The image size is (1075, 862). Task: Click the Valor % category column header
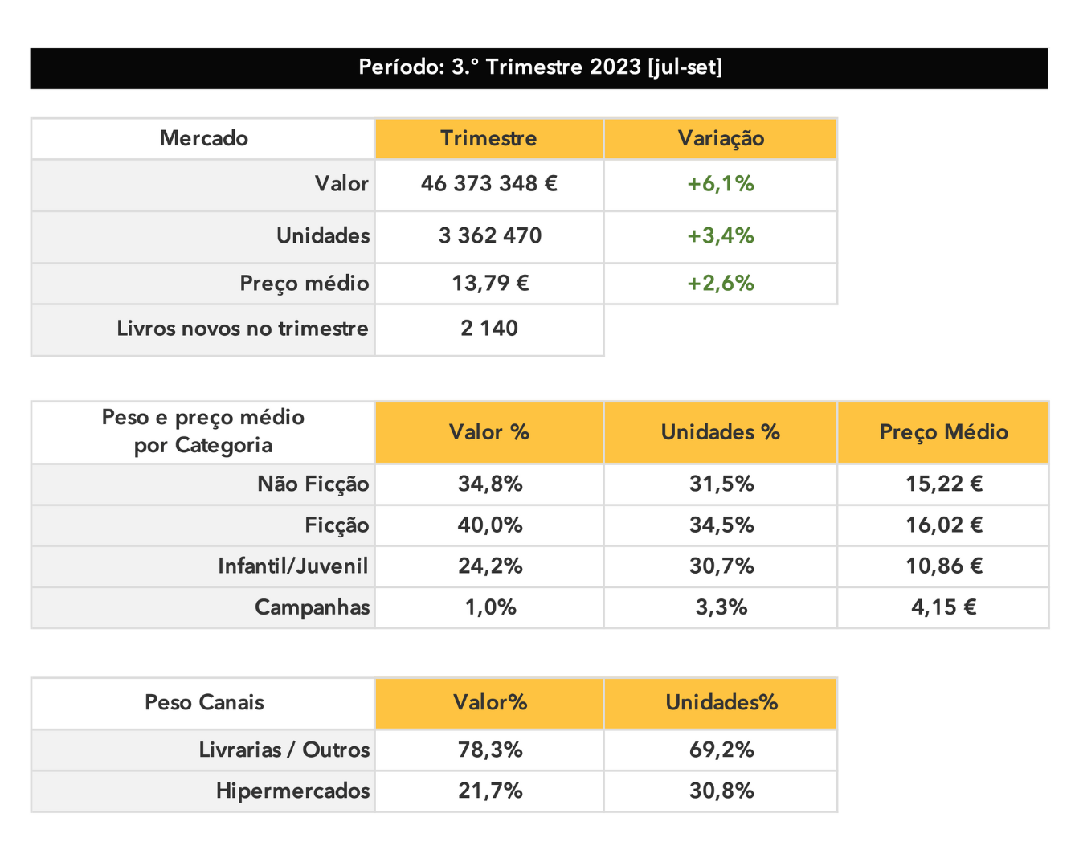489,432
